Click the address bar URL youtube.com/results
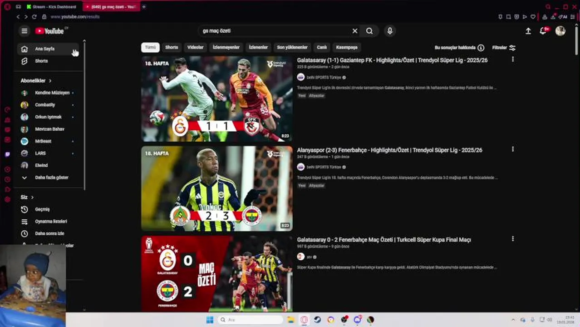Viewport: 580px width, 327px height. (75, 17)
